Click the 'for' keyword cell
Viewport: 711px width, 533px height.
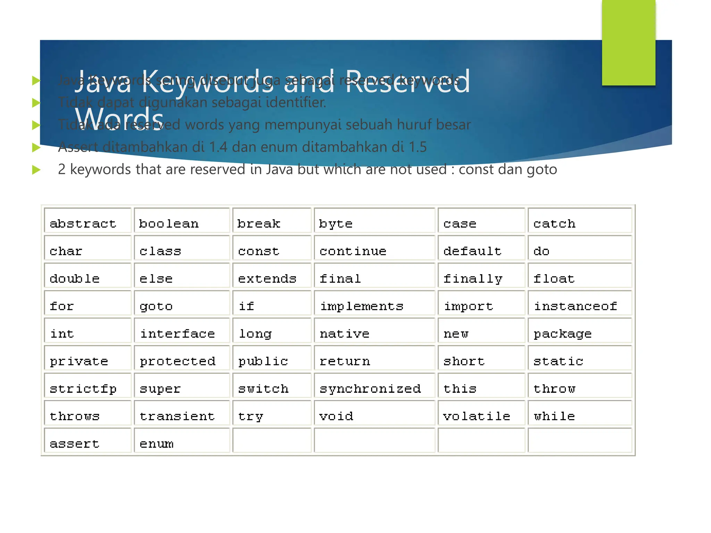(87, 303)
